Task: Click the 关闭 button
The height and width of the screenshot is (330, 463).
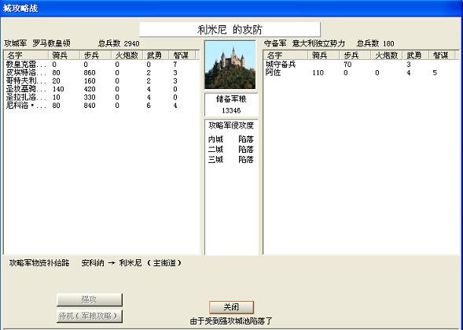Action: (231, 307)
